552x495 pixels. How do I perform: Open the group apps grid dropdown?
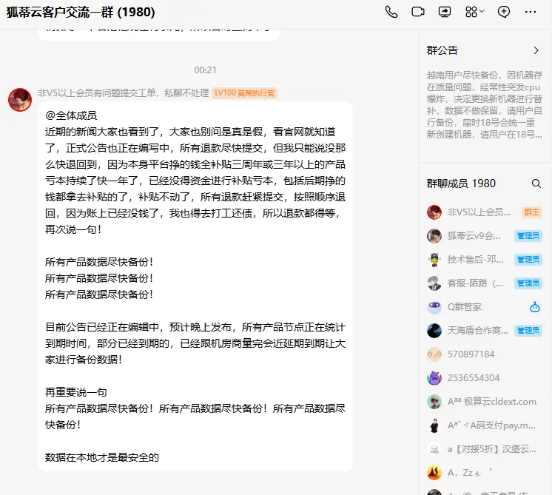click(x=474, y=12)
